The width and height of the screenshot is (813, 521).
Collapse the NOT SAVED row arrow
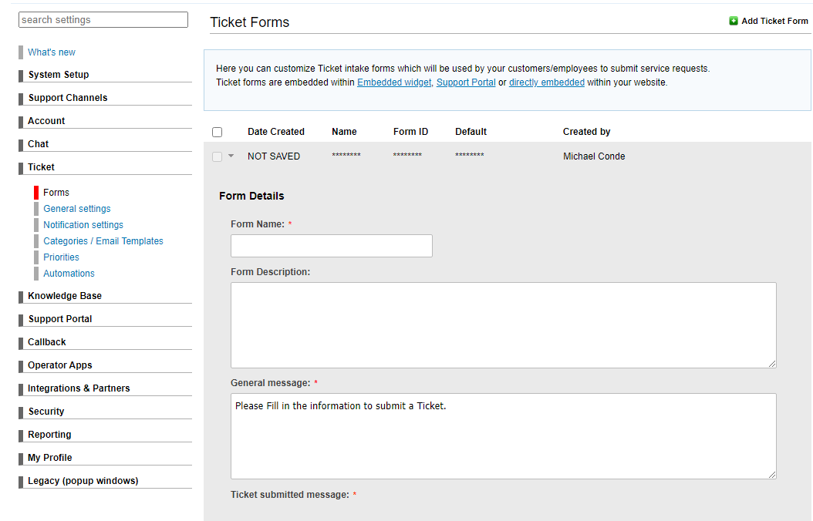coord(231,156)
